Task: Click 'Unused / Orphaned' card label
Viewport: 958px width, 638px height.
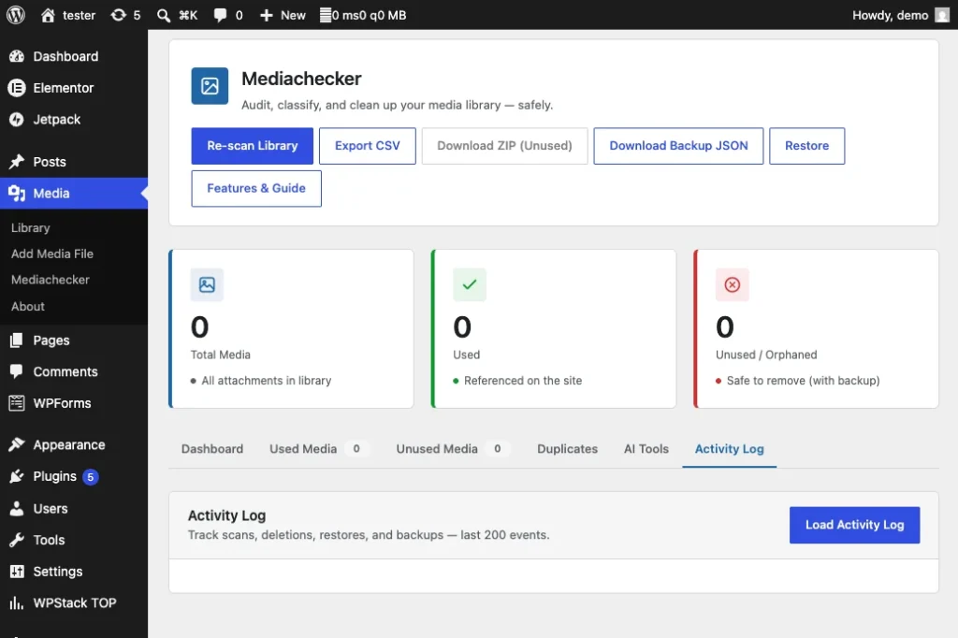Action: coord(766,355)
